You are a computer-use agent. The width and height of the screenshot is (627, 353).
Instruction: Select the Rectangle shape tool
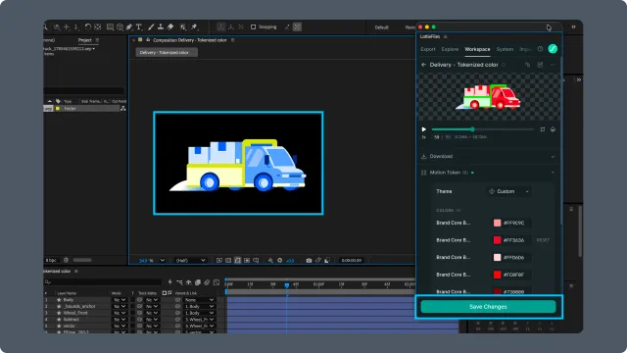coord(110,26)
